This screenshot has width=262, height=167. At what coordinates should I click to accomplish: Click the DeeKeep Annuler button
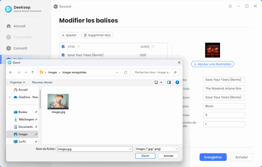point(241,157)
